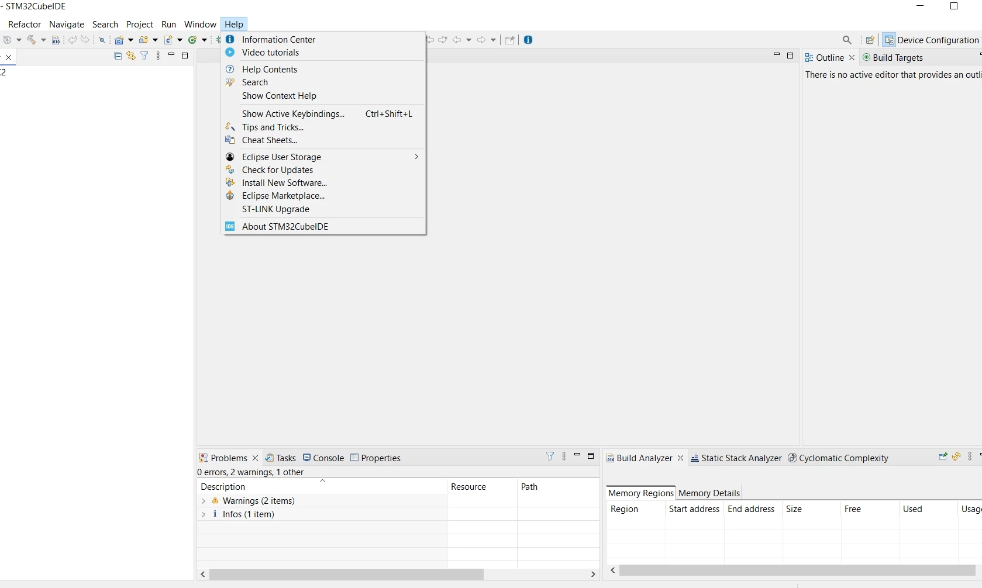Open the Project menu
Viewport: 982px width, 588px height.
coord(140,25)
